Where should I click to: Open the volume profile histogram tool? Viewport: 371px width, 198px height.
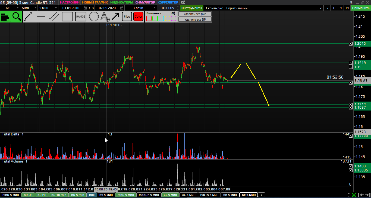(x=5, y=17)
